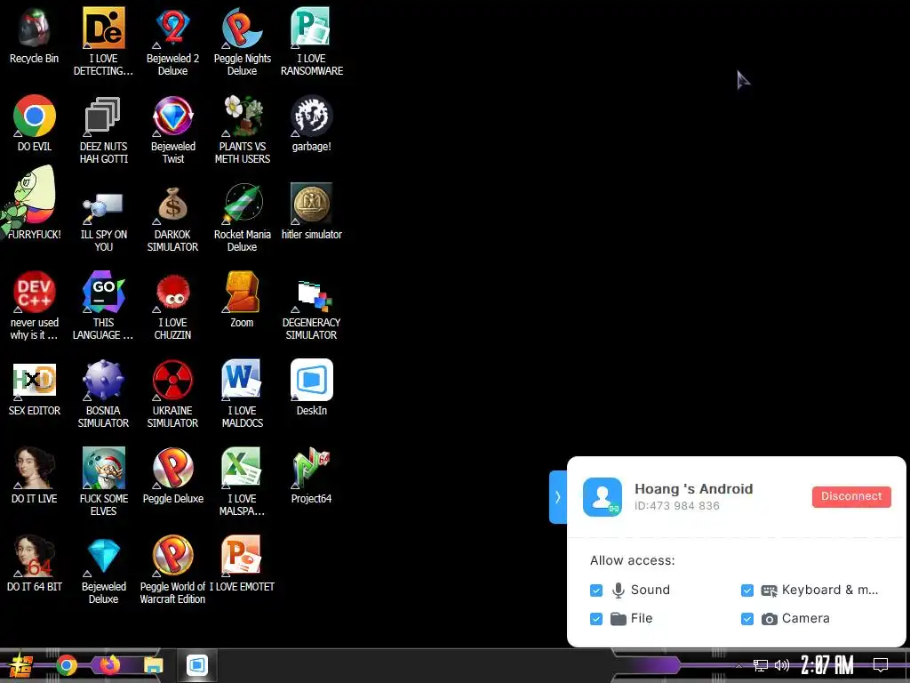Collapse the DeskIn panel with side arrow

[x=558, y=497]
